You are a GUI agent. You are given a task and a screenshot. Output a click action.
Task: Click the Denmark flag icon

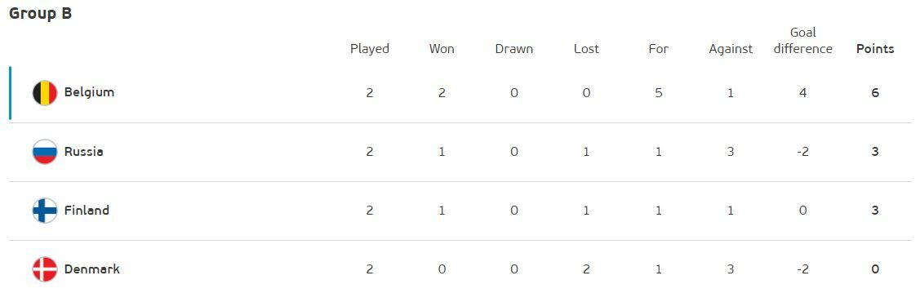tap(45, 269)
